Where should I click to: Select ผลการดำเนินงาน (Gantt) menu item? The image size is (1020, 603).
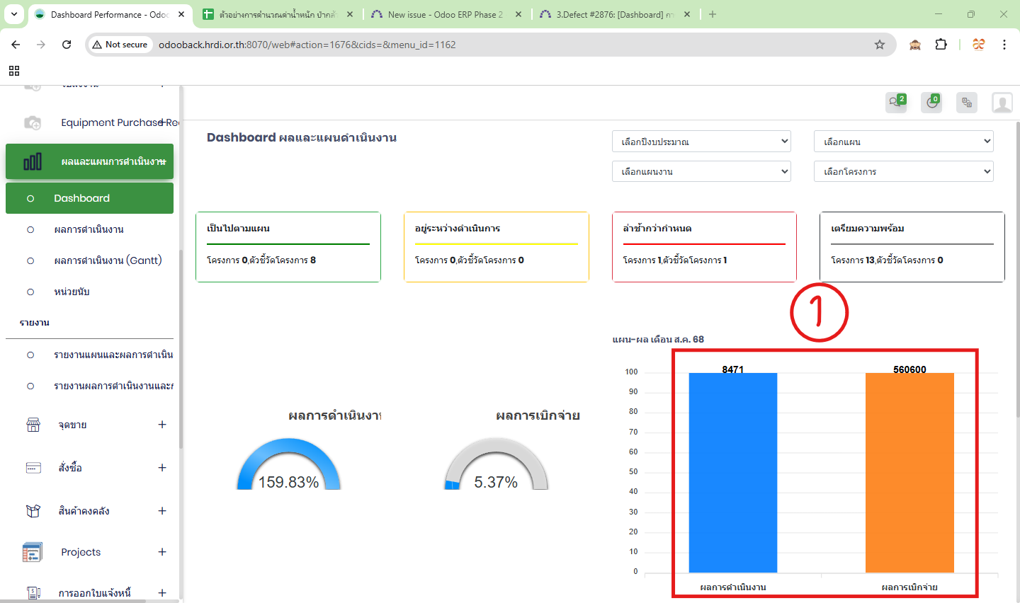click(x=108, y=260)
